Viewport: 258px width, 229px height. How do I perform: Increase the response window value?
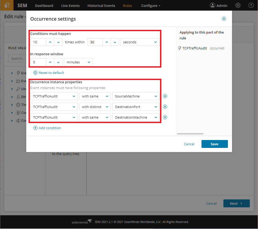(x=50, y=62)
